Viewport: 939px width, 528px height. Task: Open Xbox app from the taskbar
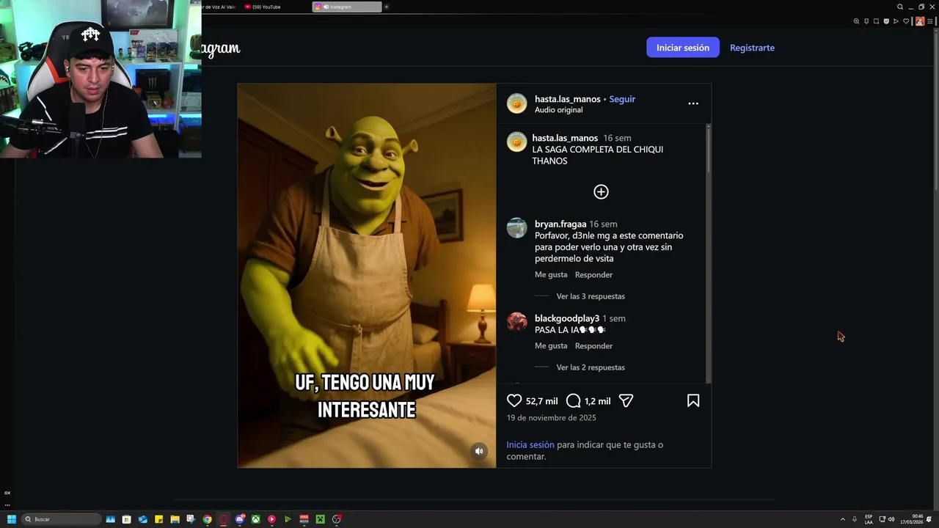point(255,519)
